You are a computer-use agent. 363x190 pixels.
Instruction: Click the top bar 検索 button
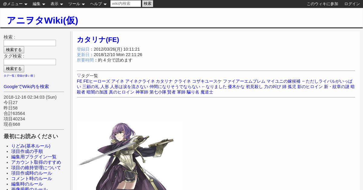pos(148,4)
